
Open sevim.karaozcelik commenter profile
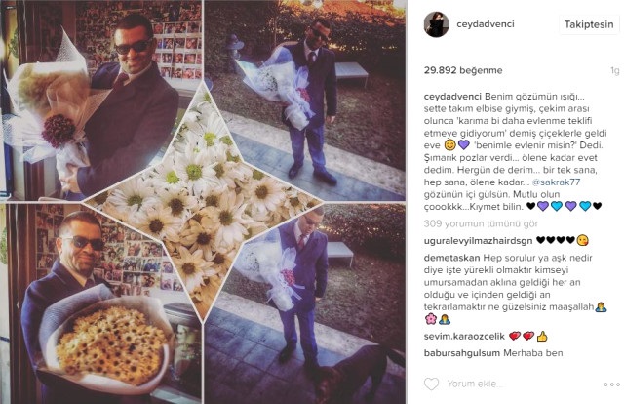[x=464, y=337]
